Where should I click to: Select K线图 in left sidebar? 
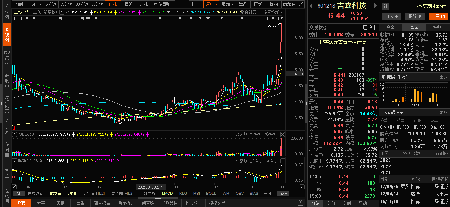[x=7, y=35]
